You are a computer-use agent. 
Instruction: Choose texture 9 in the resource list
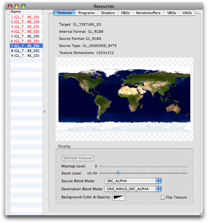click(25, 56)
